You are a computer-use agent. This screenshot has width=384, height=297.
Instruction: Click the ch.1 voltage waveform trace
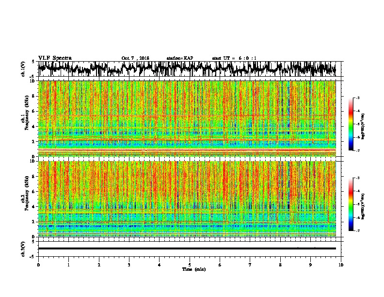(x=187, y=68)
